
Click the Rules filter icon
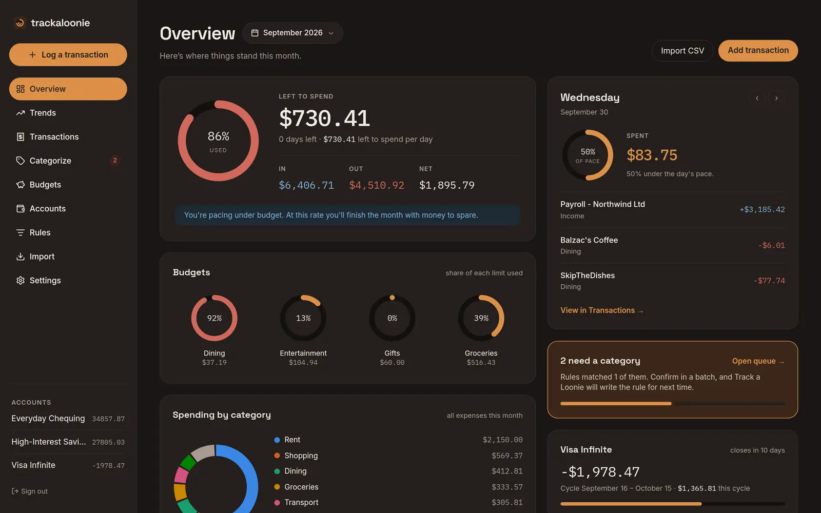click(x=21, y=232)
